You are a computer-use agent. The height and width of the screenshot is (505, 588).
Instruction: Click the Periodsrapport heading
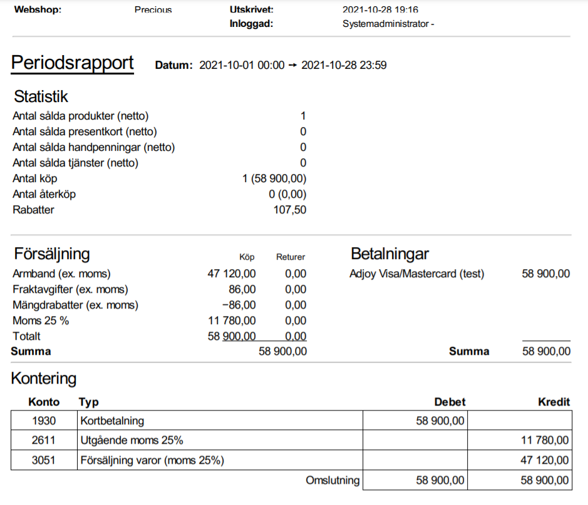72,63
